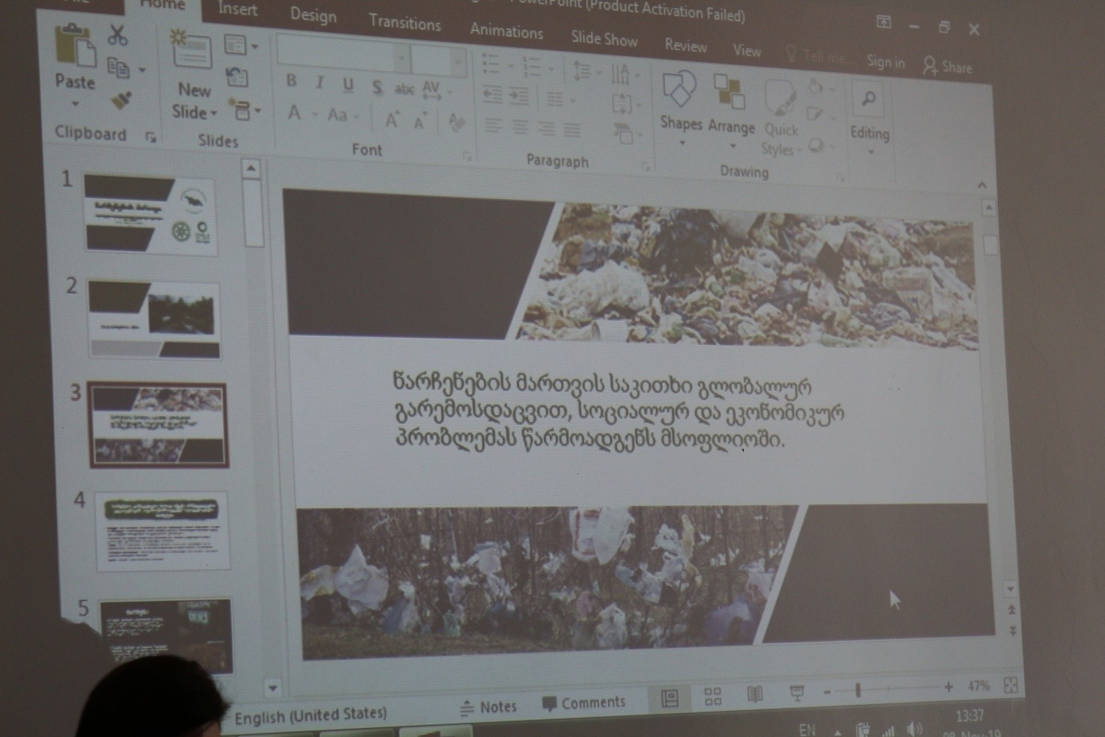
Task: Switch to Slide Sorter view
Action: tap(713, 697)
